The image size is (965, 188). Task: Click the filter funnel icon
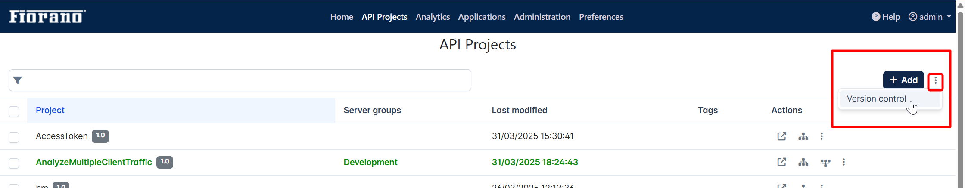[x=18, y=80]
